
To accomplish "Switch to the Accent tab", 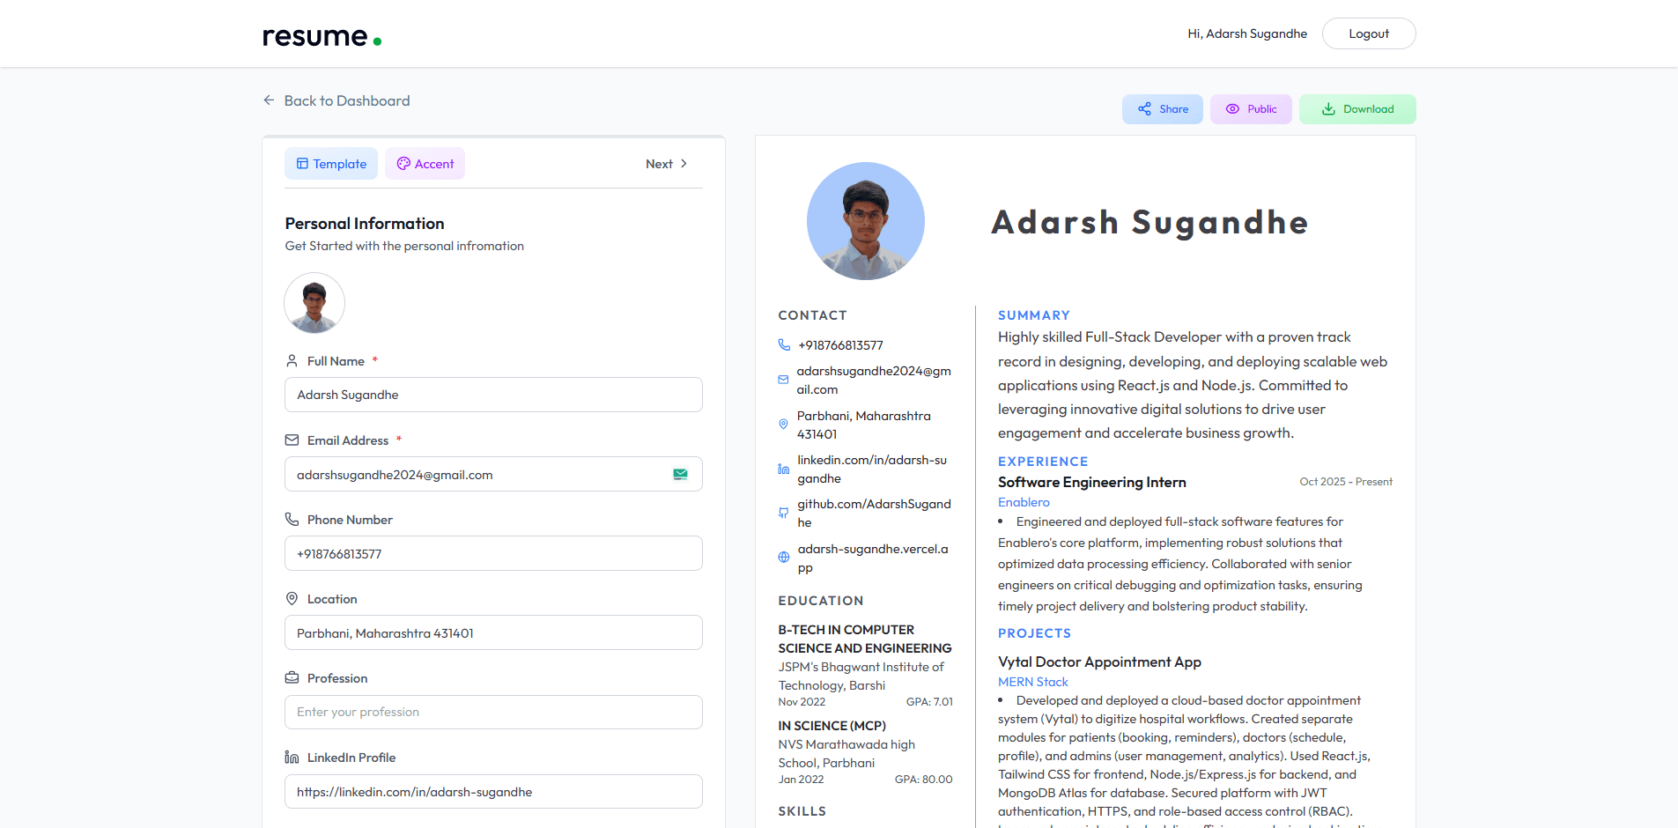I will tap(425, 163).
